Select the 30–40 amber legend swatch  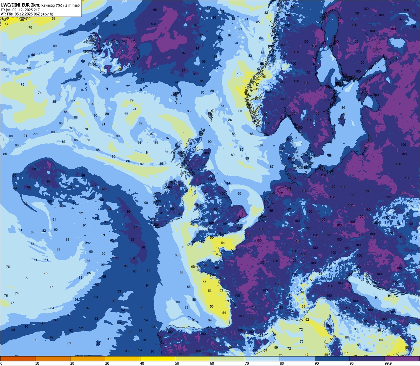click(122, 358)
